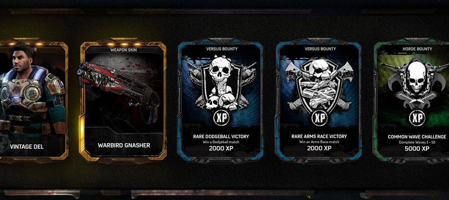Open the Rare Dodgeball Victory bounty card

220,100
